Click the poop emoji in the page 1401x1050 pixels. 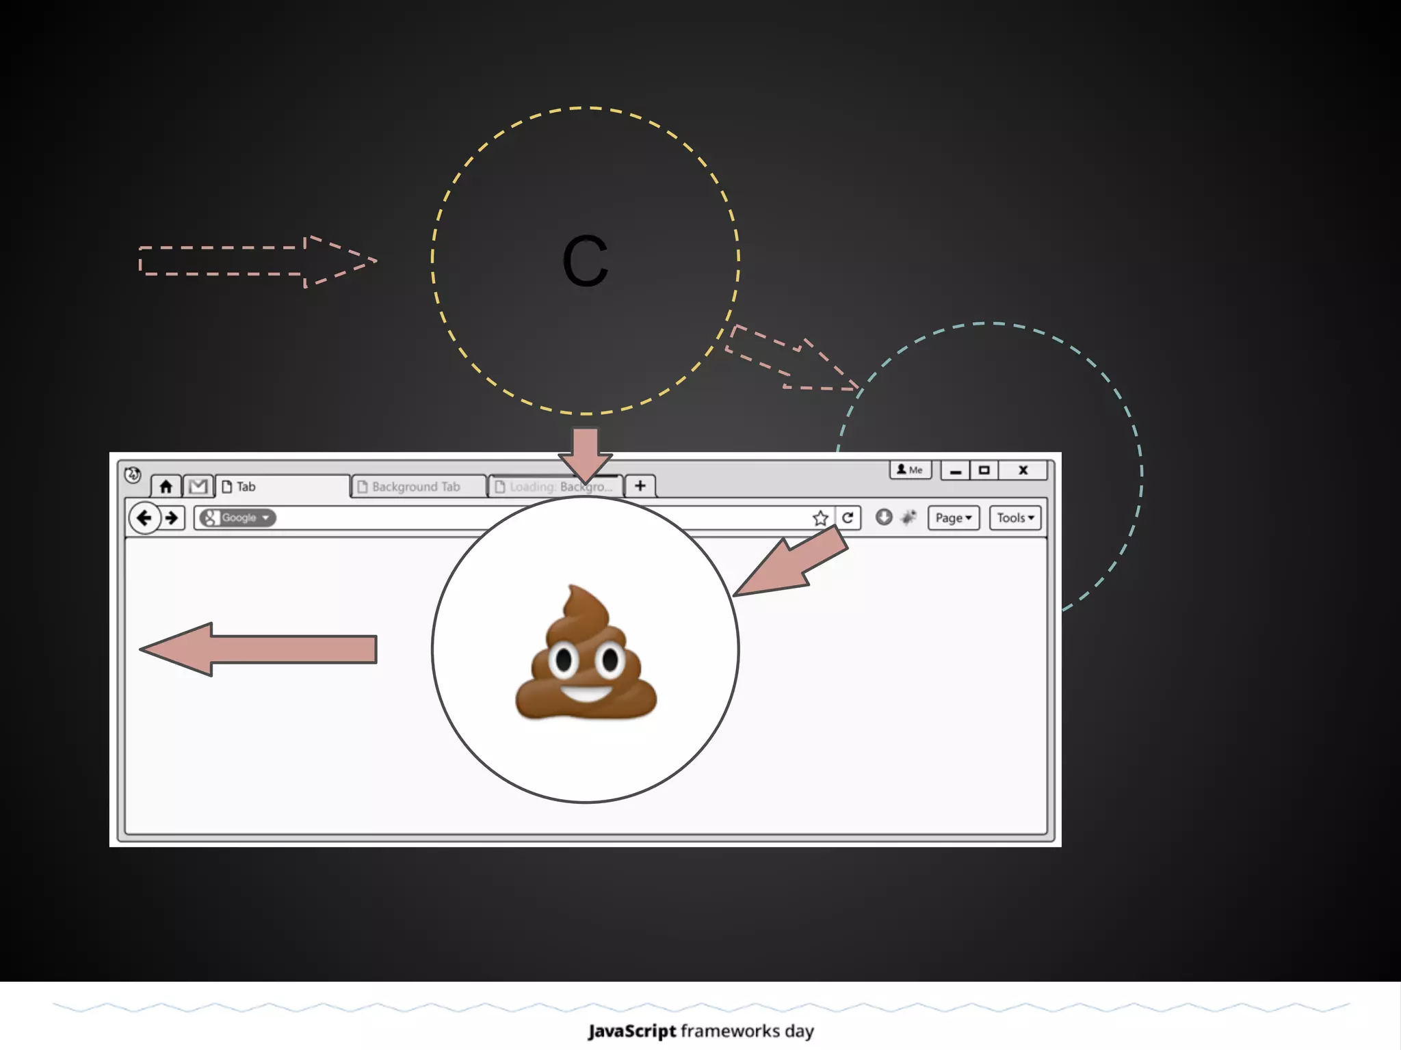pos(586,655)
